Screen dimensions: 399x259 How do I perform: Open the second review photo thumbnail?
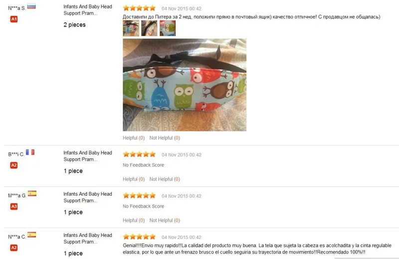click(x=149, y=28)
